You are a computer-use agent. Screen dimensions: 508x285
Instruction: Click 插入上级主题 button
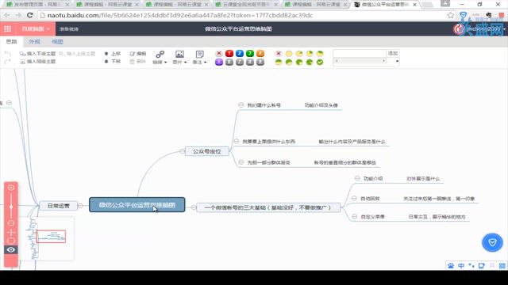pos(77,54)
